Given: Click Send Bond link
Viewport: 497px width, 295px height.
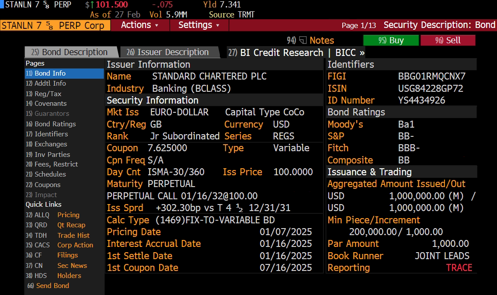Looking at the screenshot, I should pos(48,286).
